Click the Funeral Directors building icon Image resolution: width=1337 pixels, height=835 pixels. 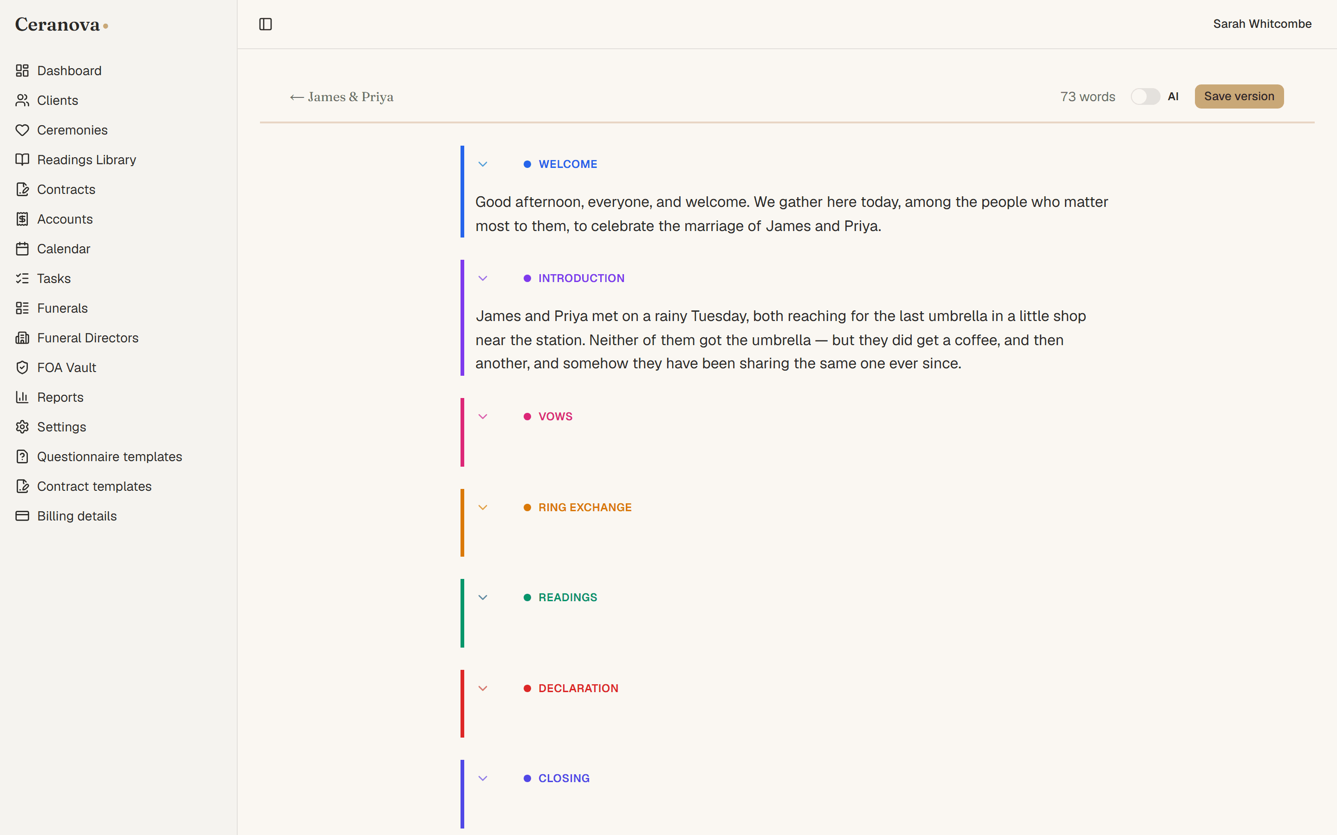[x=22, y=338]
